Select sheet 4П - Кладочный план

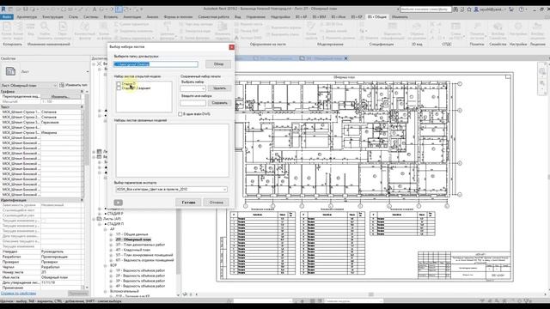point(133,250)
